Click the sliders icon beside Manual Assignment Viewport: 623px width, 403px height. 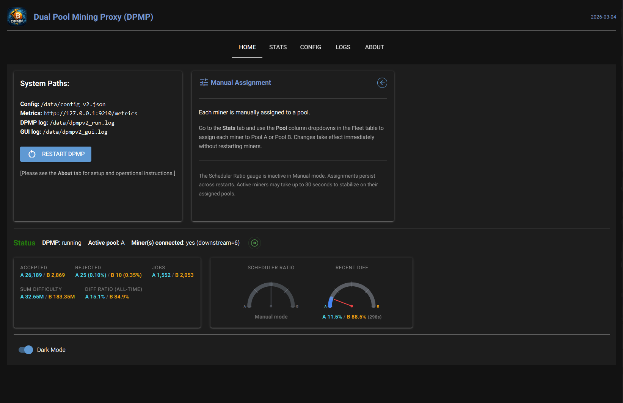pyautogui.click(x=204, y=82)
